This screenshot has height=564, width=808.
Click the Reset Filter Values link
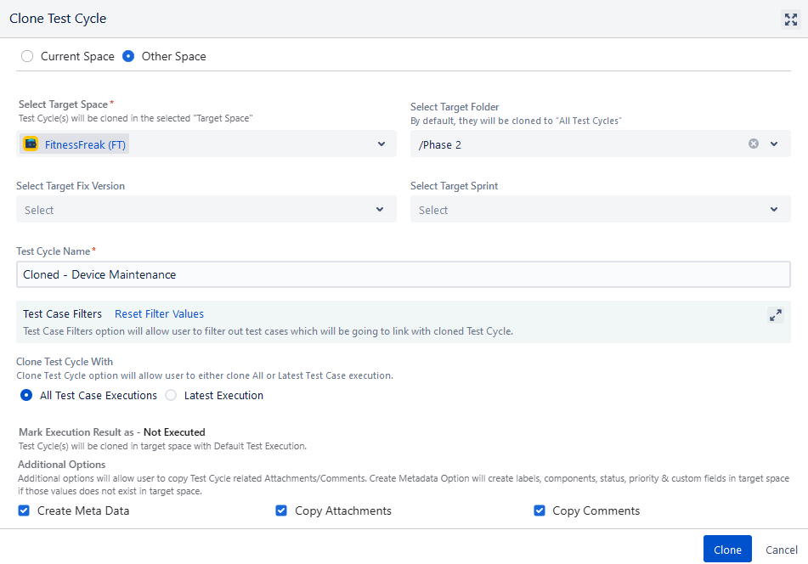159,313
